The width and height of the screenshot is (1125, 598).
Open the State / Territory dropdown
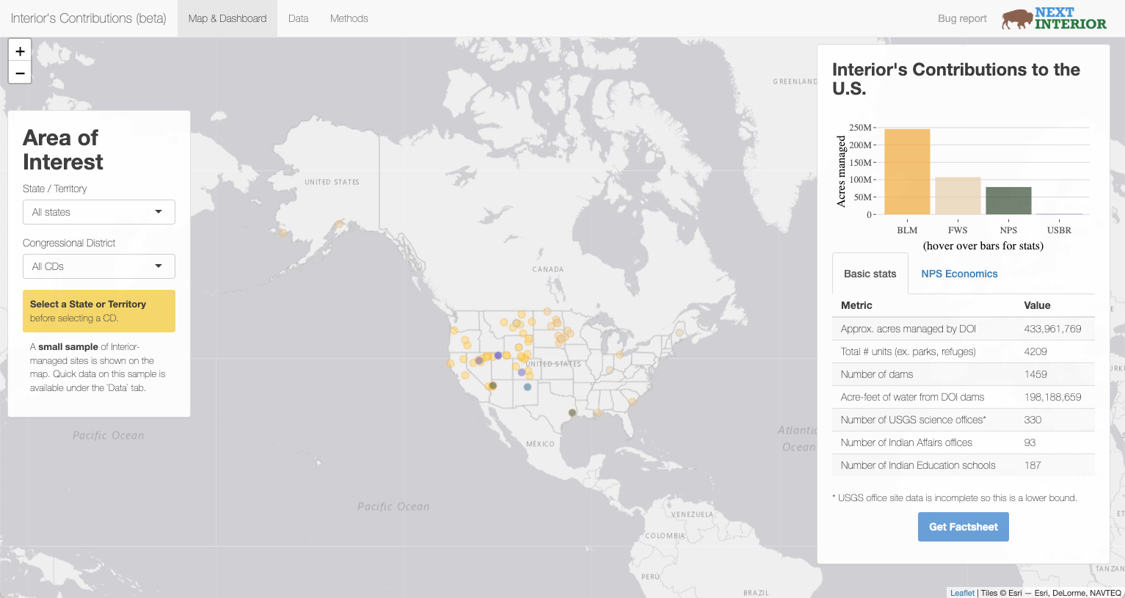coord(98,211)
